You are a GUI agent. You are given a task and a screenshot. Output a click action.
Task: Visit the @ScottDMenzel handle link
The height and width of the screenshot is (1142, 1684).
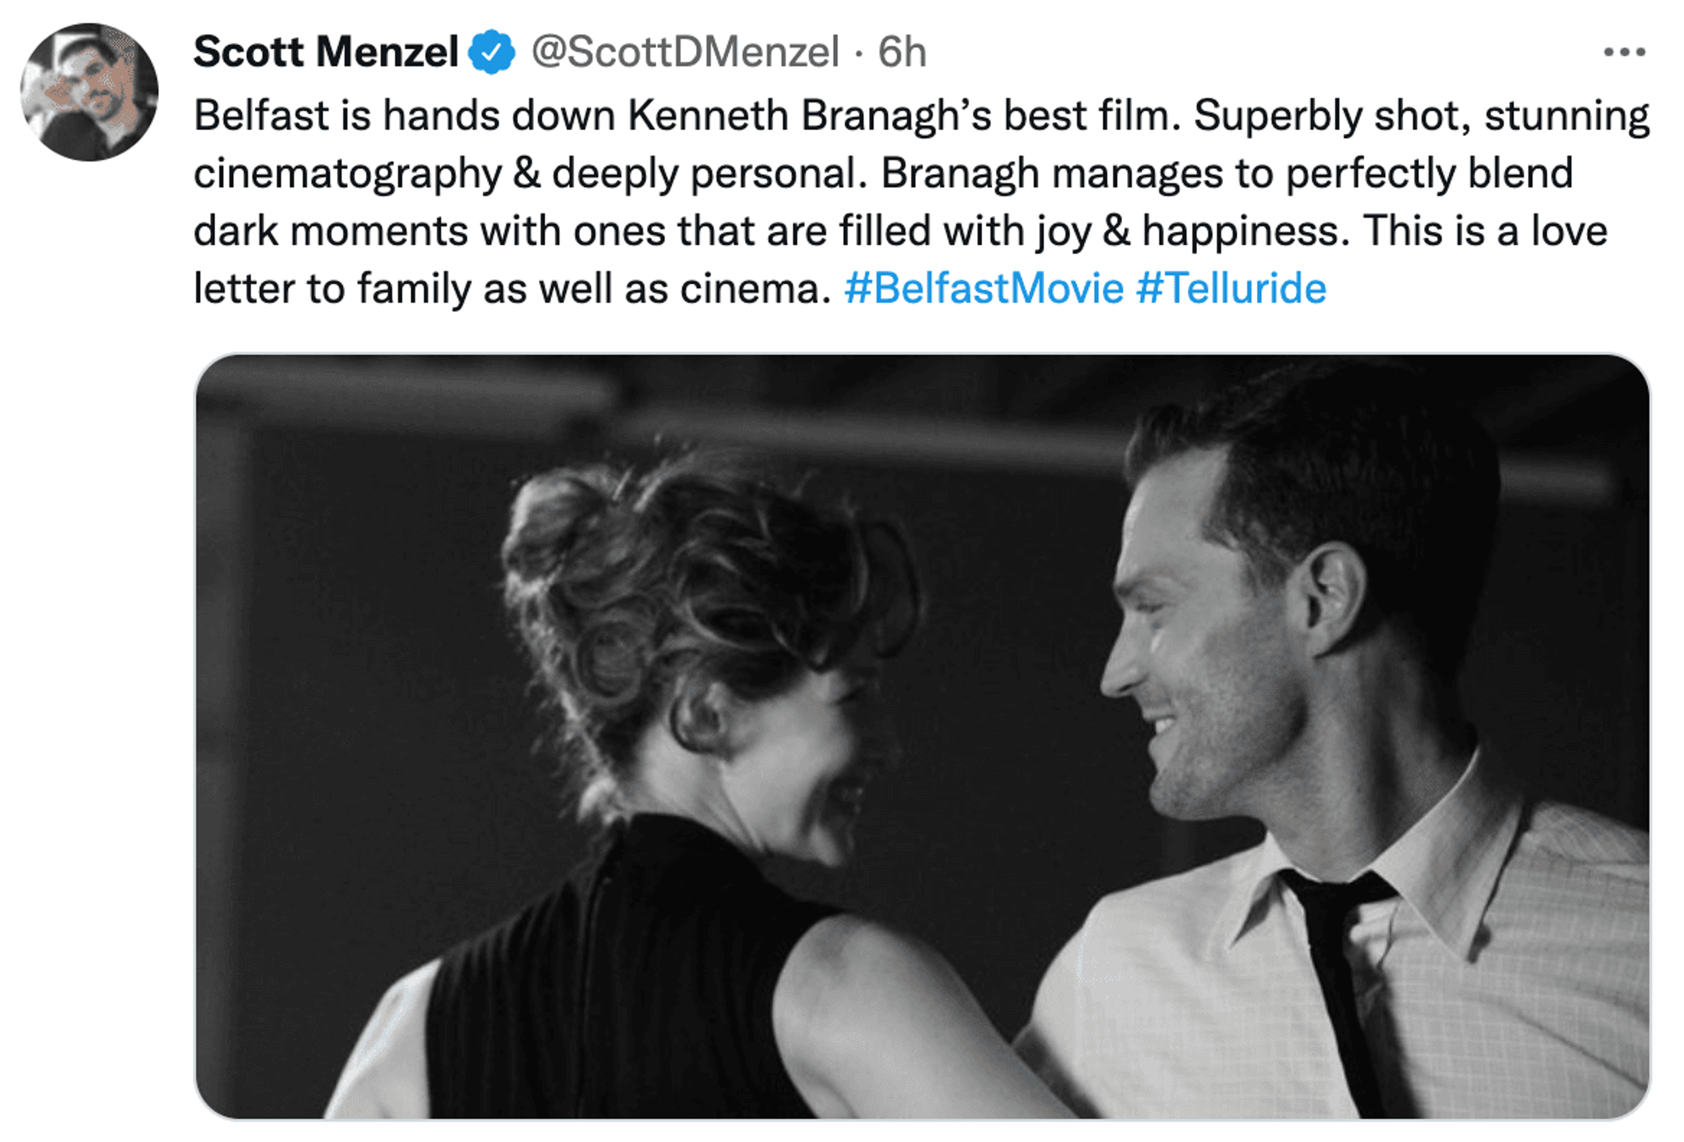pos(685,52)
